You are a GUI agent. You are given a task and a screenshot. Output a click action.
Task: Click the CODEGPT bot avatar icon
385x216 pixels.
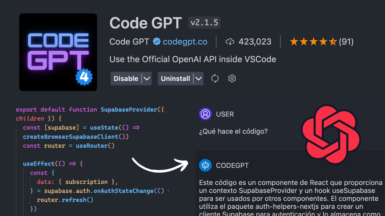pyautogui.click(x=205, y=165)
